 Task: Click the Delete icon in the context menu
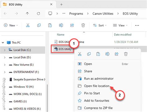(x=126, y=54)
